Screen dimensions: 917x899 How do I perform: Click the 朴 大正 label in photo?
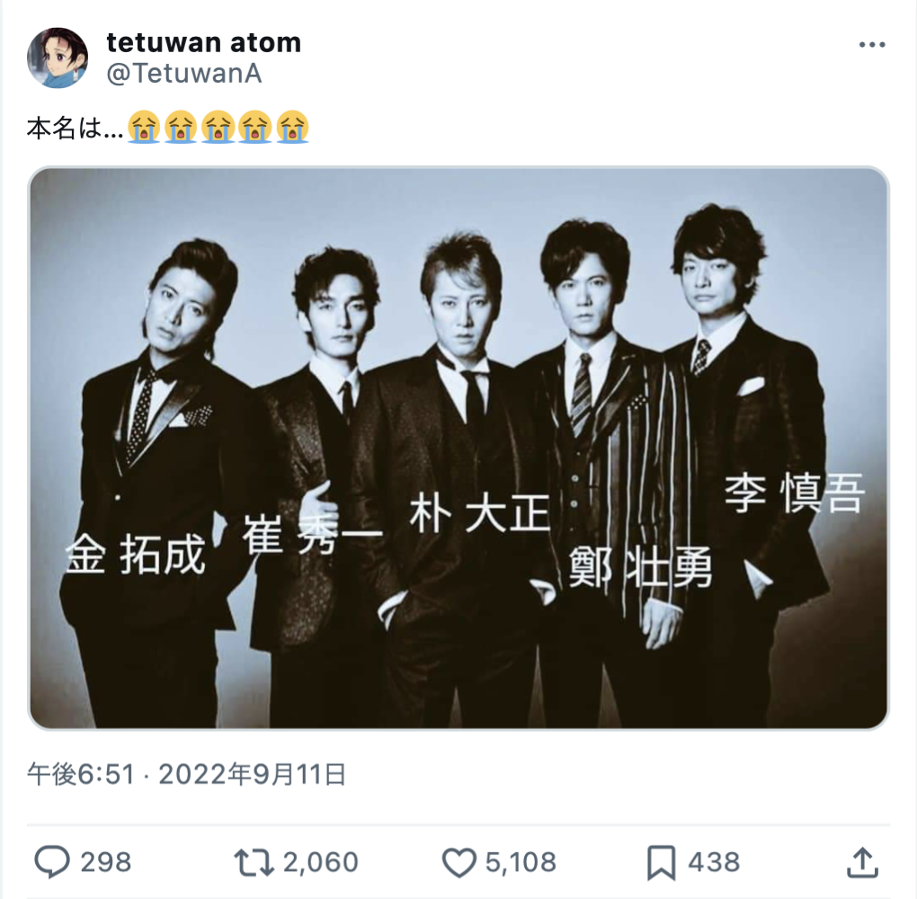pyautogui.click(x=479, y=513)
